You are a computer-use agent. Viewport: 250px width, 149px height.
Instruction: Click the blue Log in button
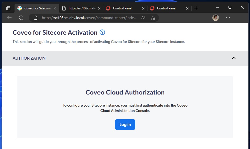click(x=125, y=125)
